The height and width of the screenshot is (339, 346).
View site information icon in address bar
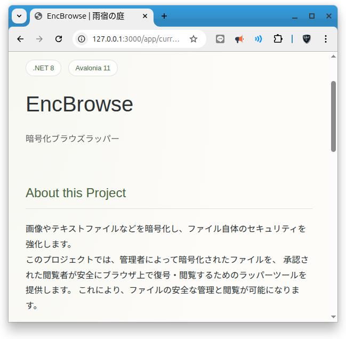pyautogui.click(x=82, y=39)
